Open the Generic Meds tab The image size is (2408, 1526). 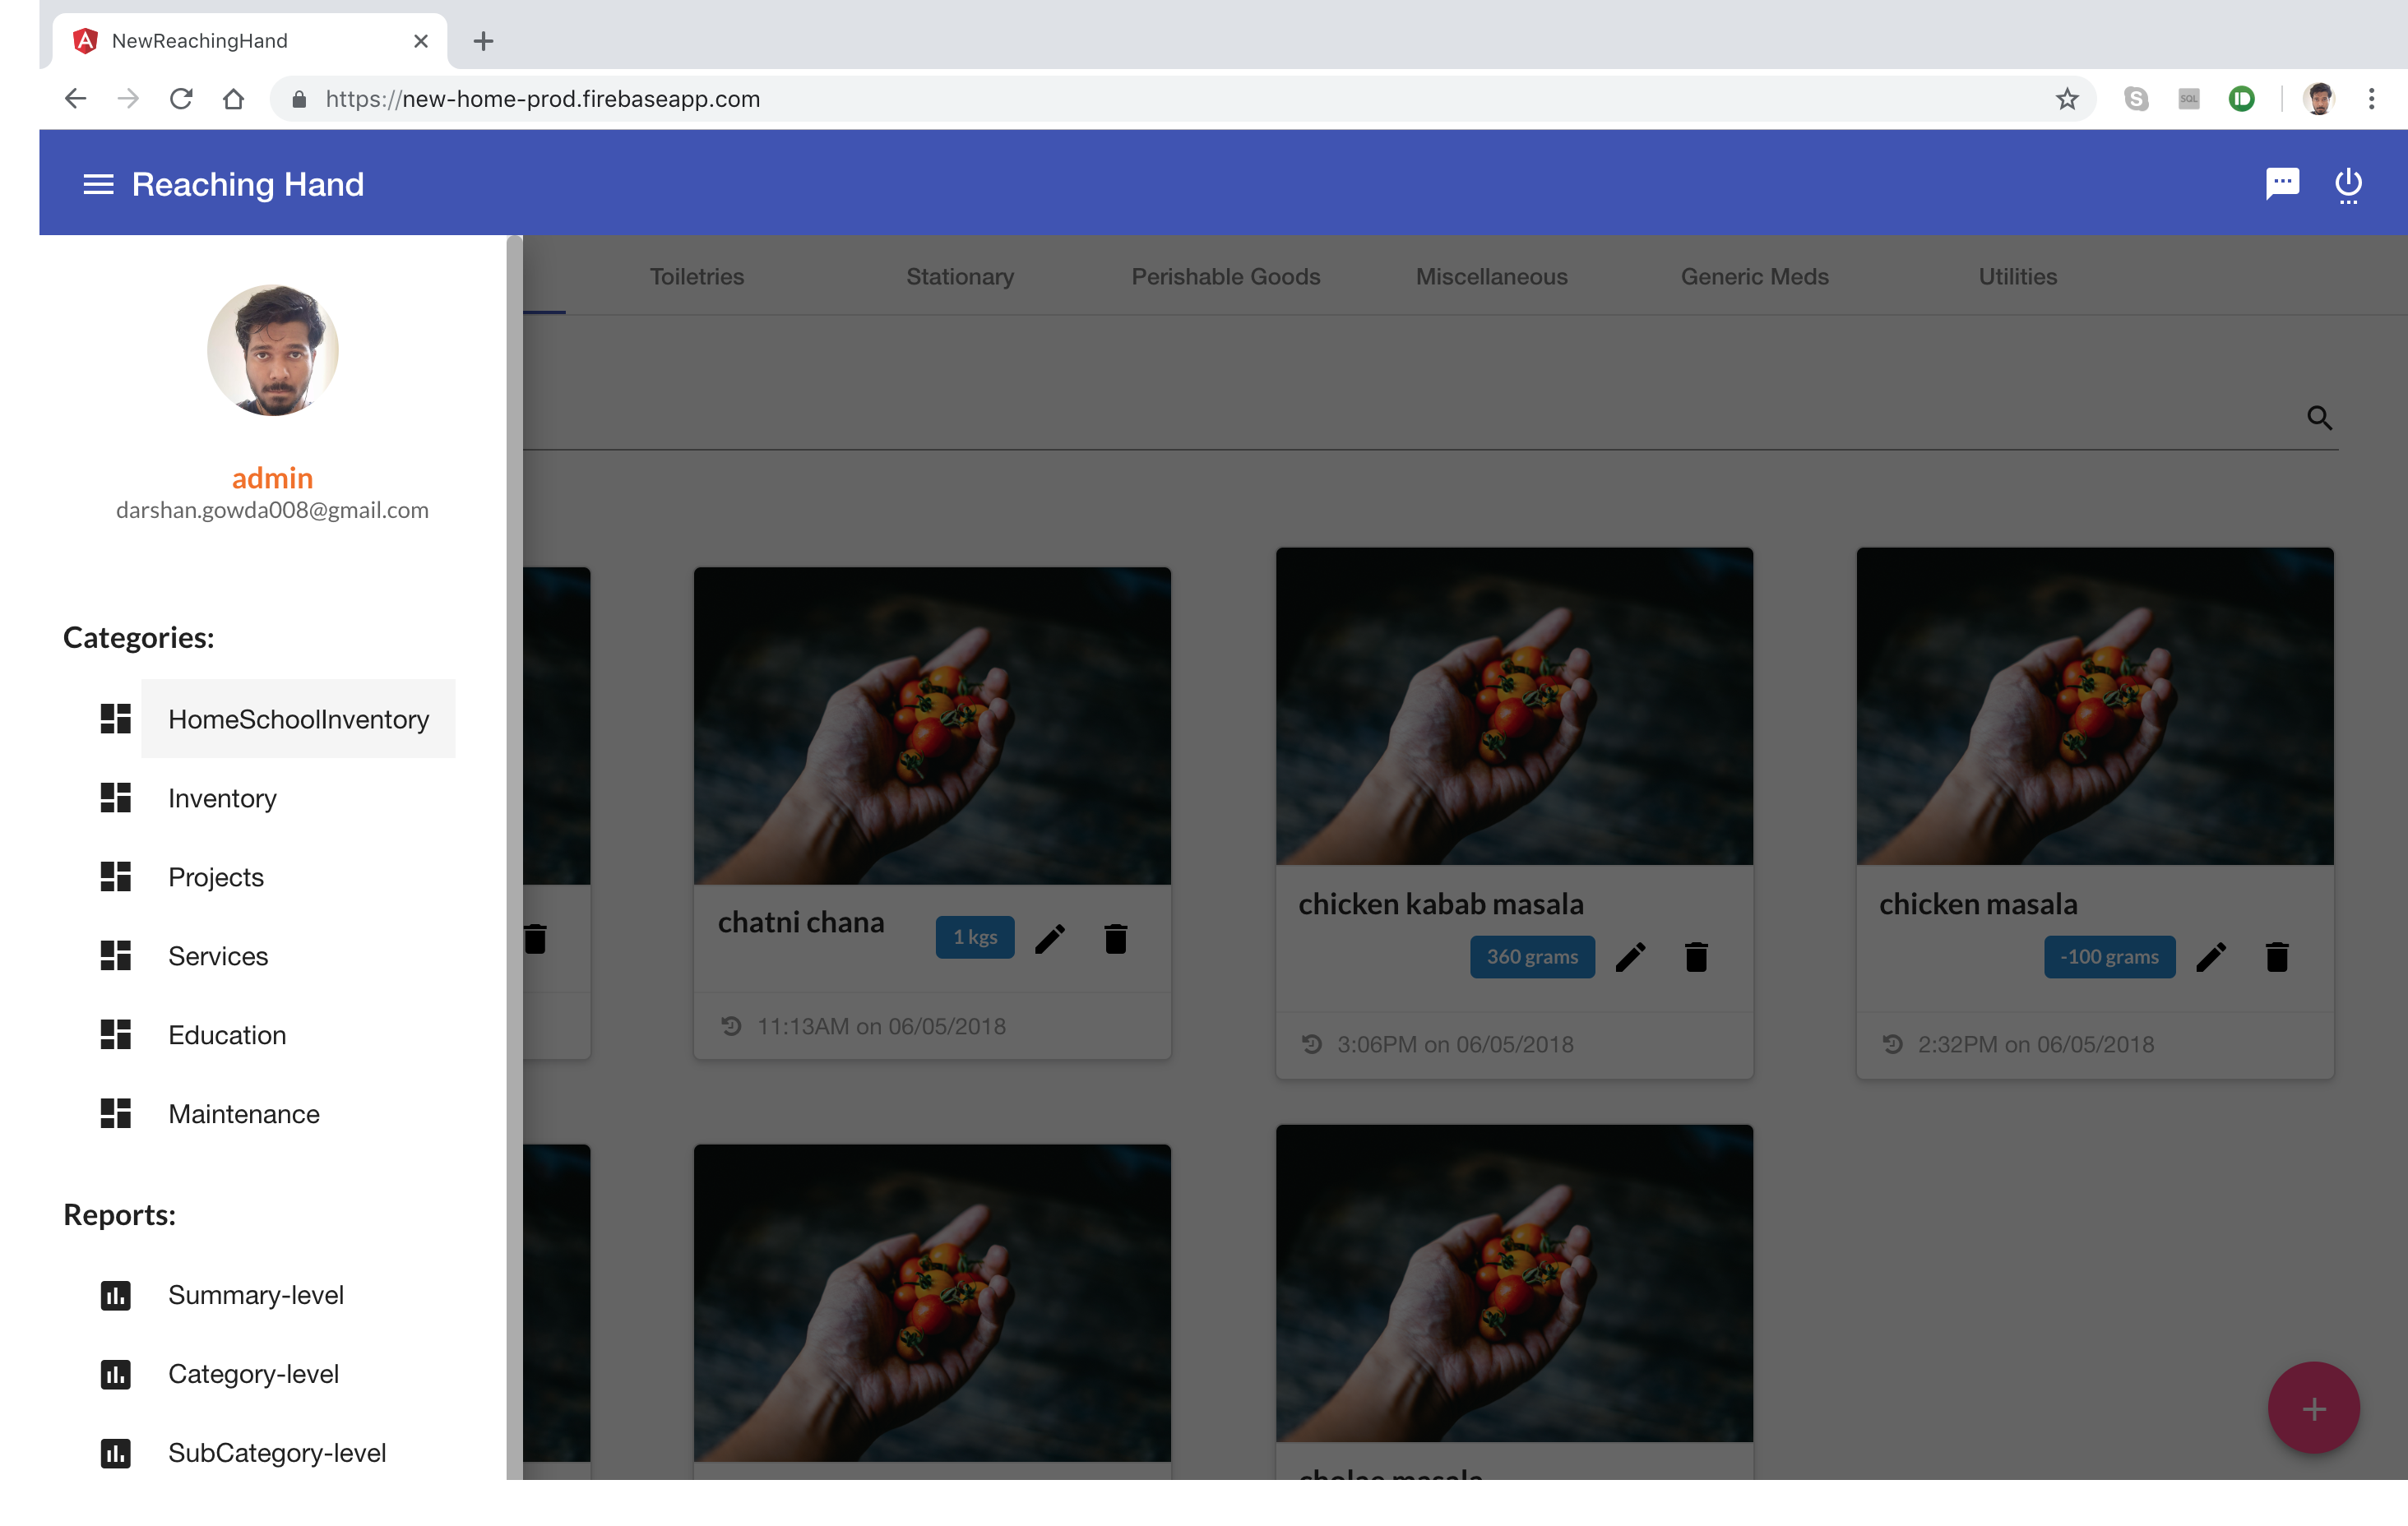pos(1754,277)
